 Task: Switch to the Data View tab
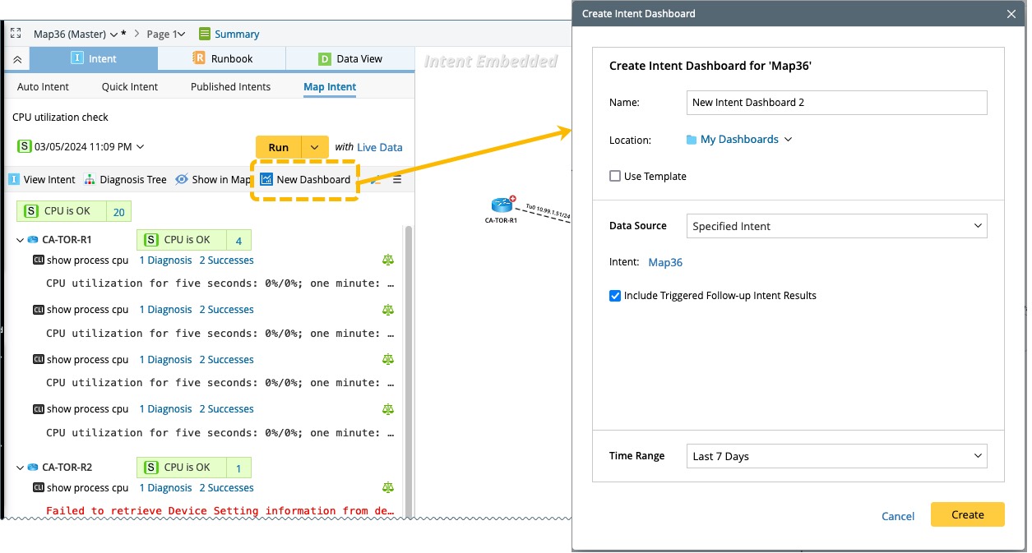point(350,59)
